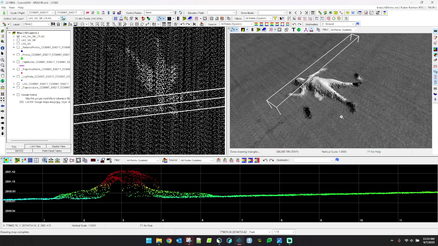Open the Identify tab

point(19,151)
